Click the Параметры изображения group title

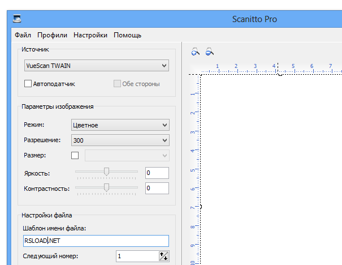pos(57,106)
